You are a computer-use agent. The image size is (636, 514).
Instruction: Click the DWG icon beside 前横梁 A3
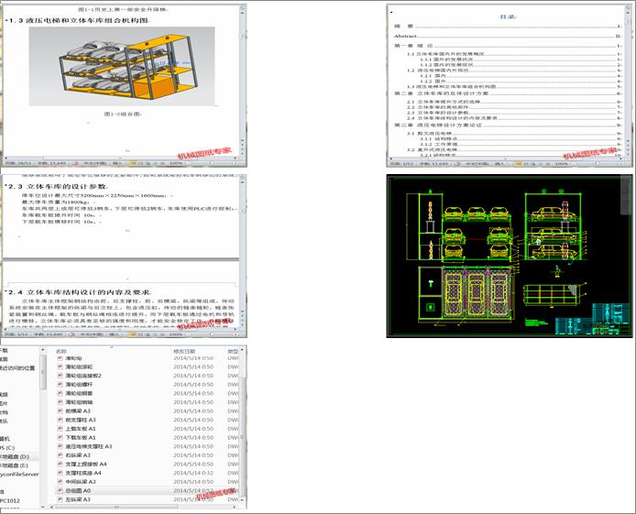click(60, 410)
